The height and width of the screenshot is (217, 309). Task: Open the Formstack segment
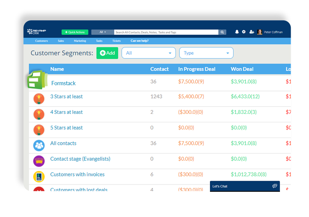(x=63, y=83)
